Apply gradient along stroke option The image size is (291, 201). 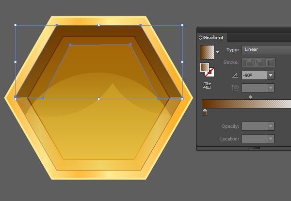(259, 62)
